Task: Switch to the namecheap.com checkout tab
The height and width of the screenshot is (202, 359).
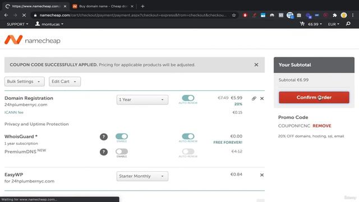Action: [x=36, y=6]
